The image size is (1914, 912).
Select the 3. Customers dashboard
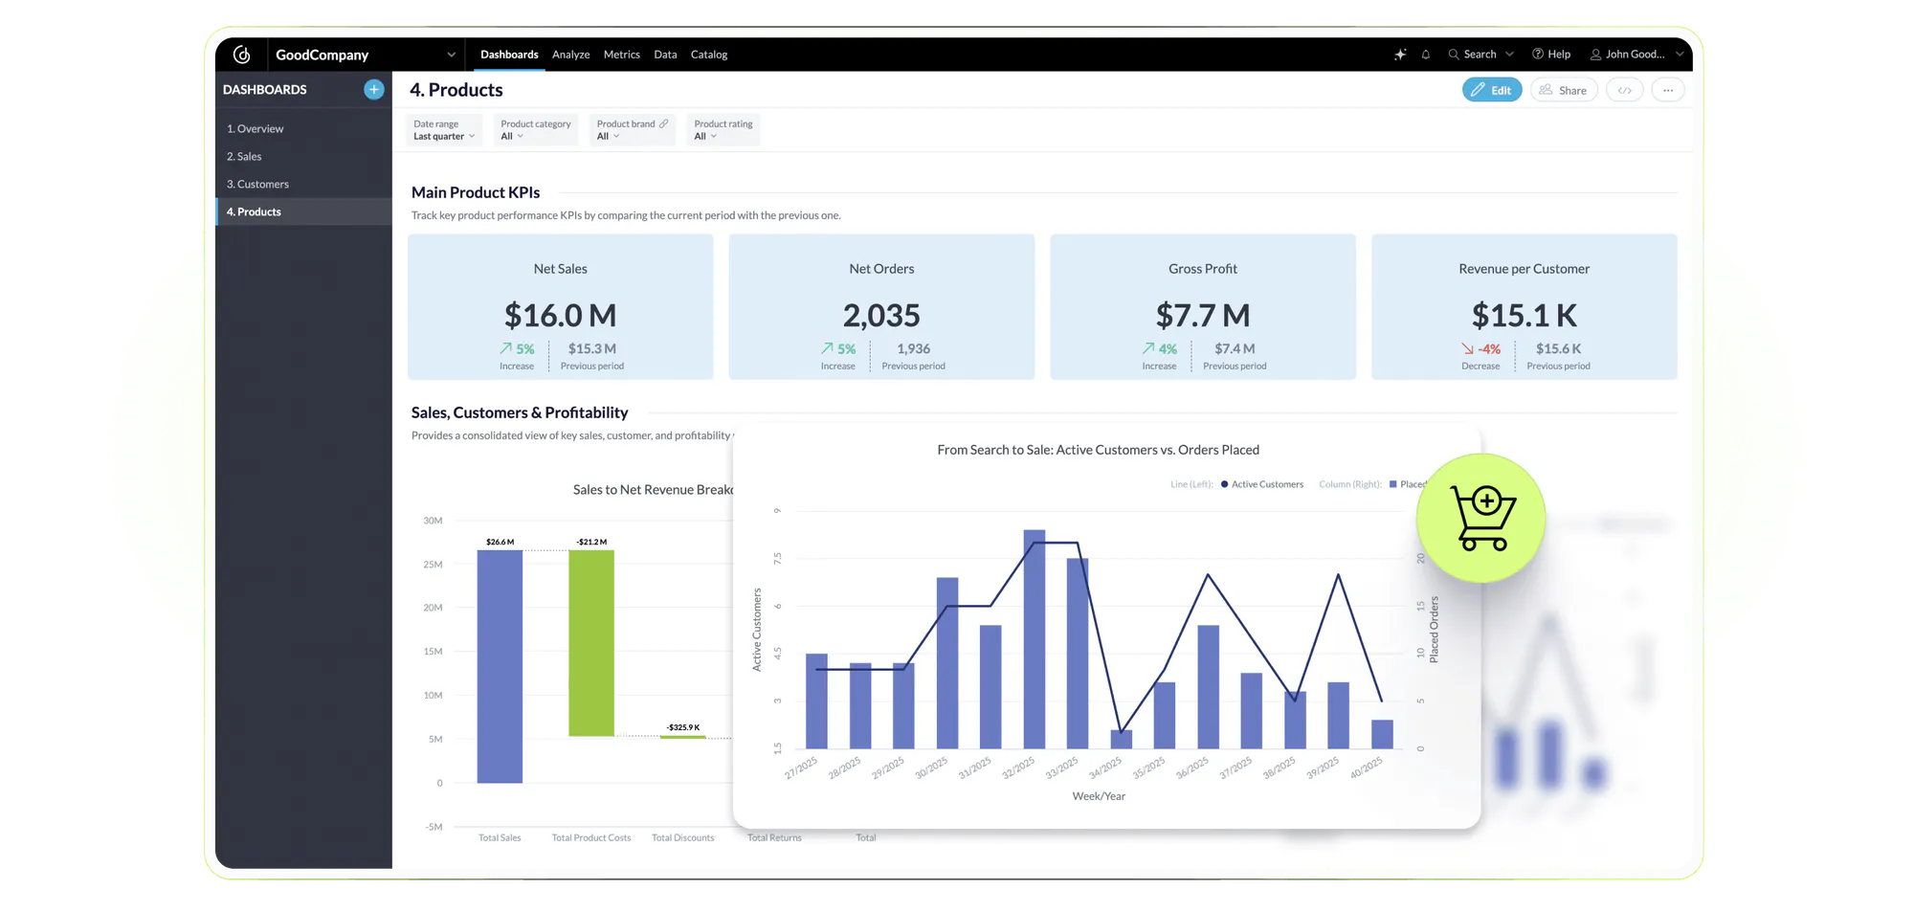(x=304, y=184)
